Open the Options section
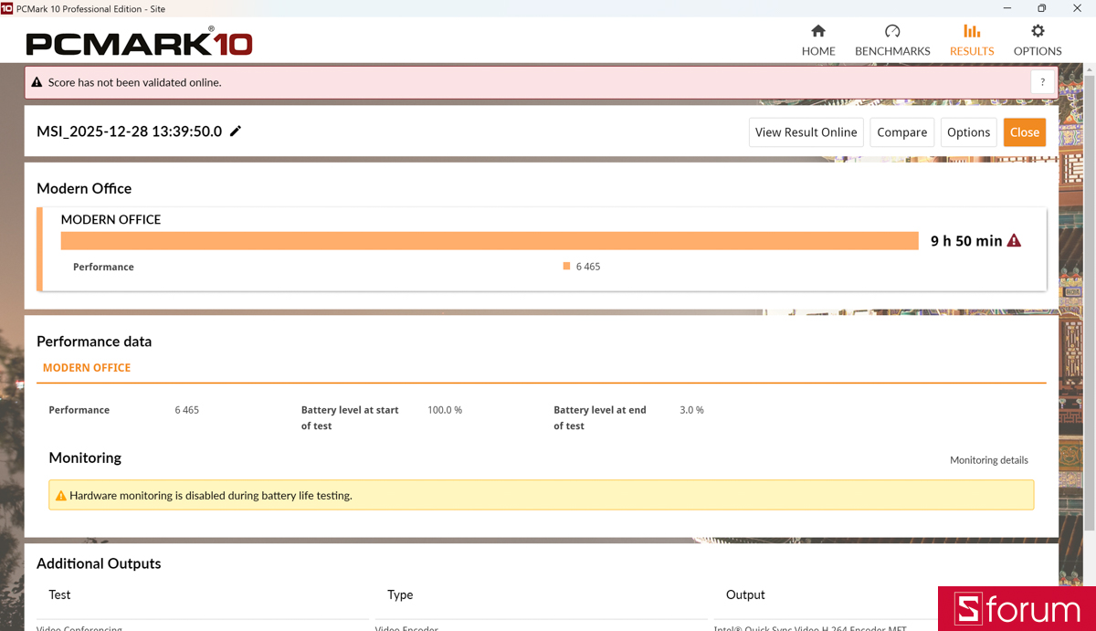Image resolution: width=1096 pixels, height=631 pixels. tap(1038, 40)
